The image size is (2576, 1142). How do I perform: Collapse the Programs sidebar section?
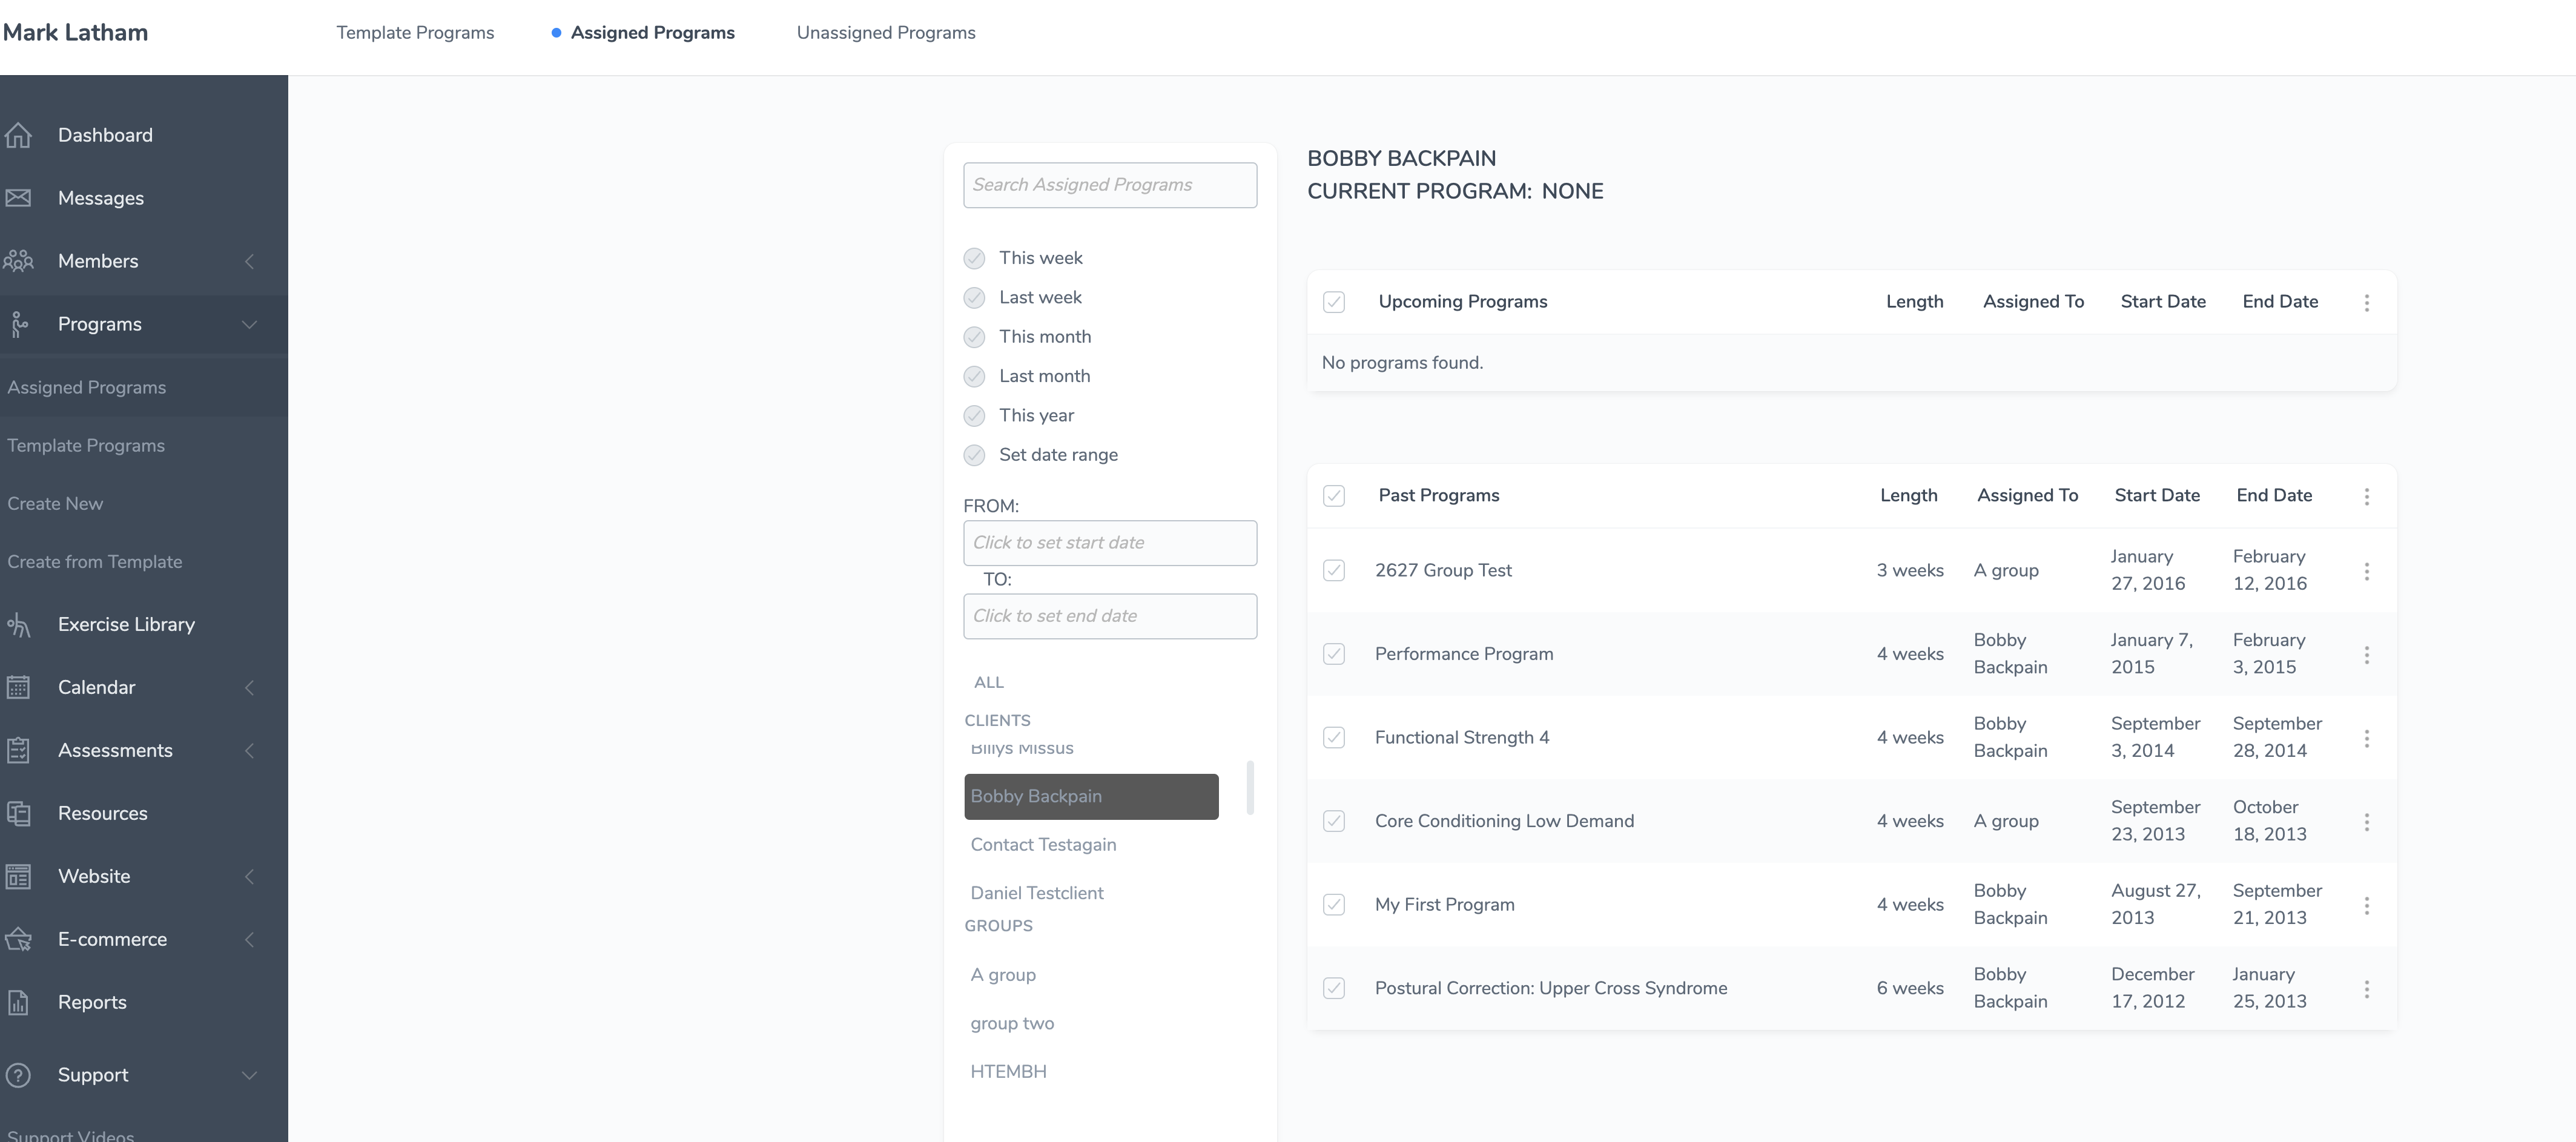(x=249, y=324)
